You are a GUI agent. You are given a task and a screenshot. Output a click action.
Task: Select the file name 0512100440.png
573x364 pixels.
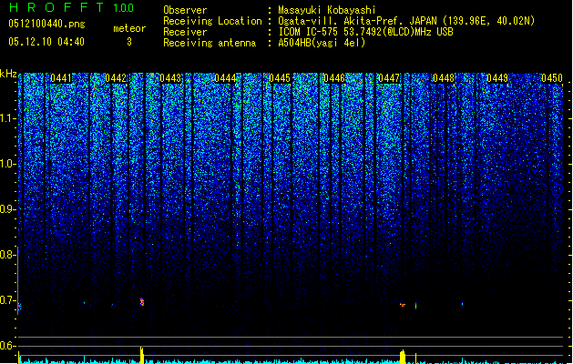pos(46,24)
